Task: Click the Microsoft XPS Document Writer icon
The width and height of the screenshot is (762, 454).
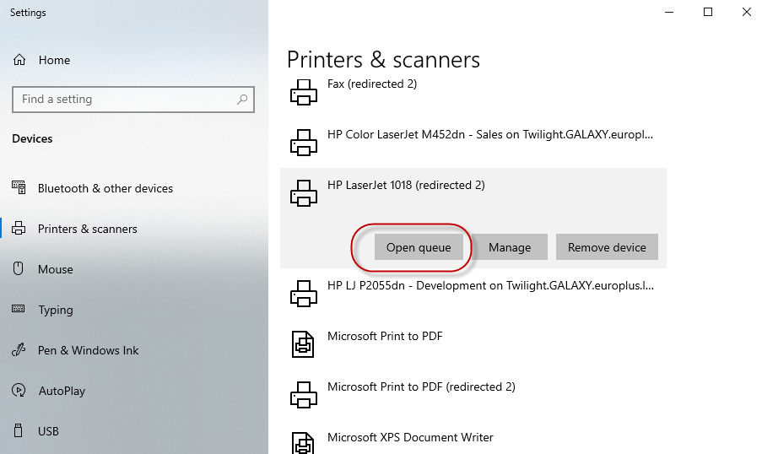Action: (304, 443)
